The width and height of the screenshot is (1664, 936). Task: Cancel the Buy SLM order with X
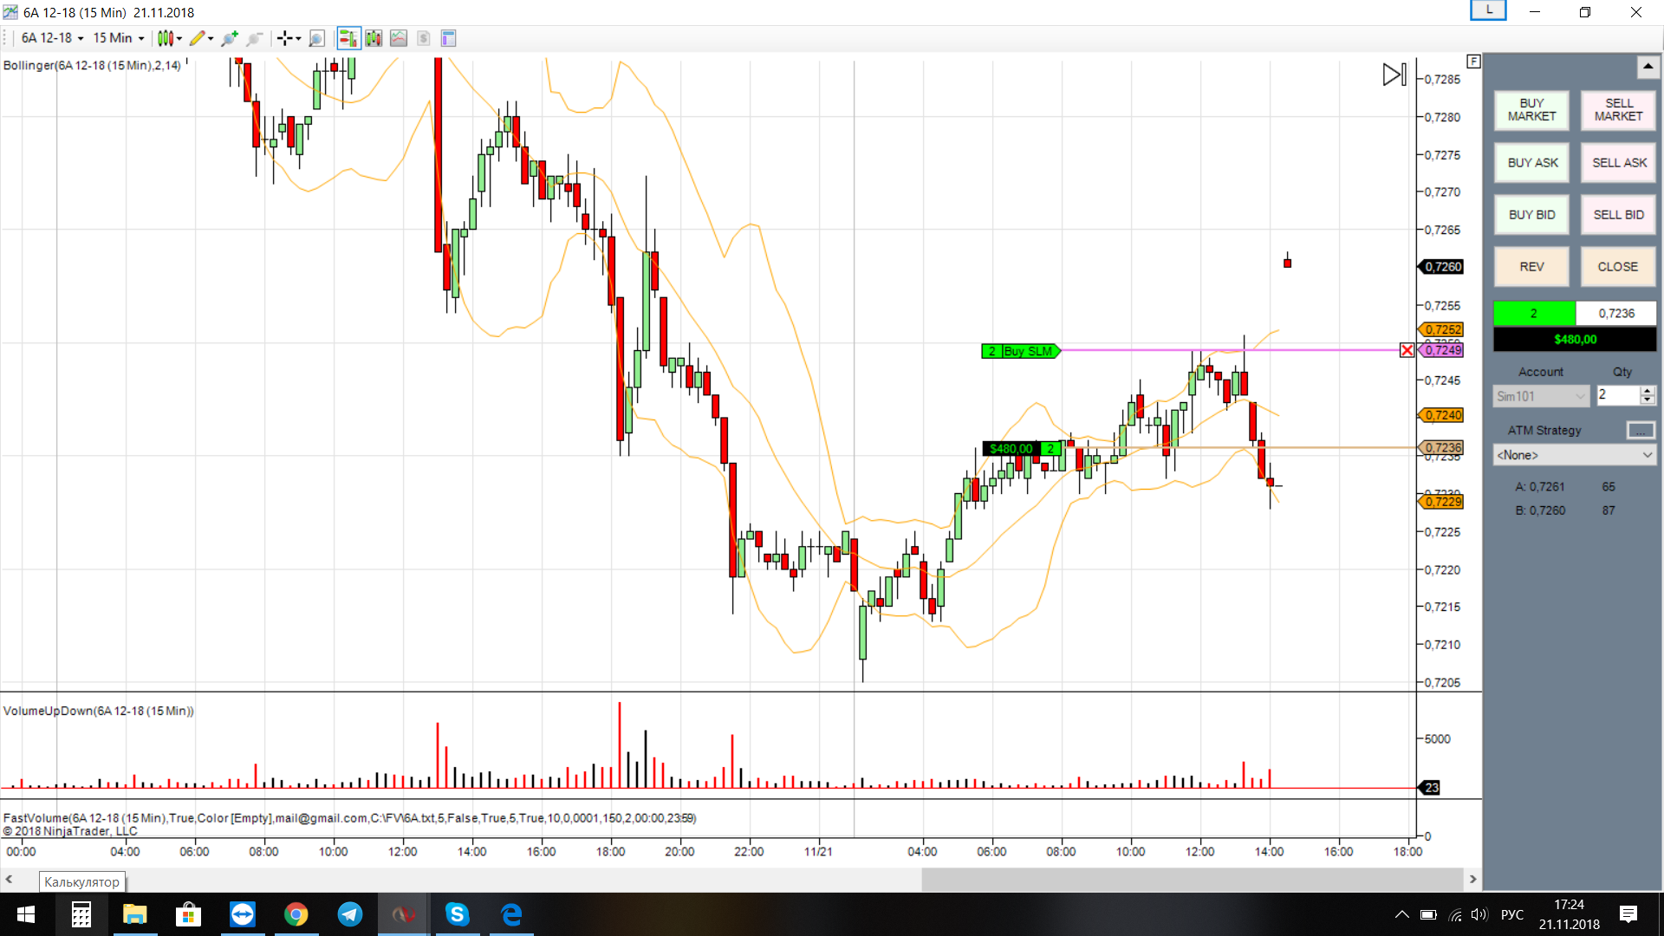[x=1407, y=350]
